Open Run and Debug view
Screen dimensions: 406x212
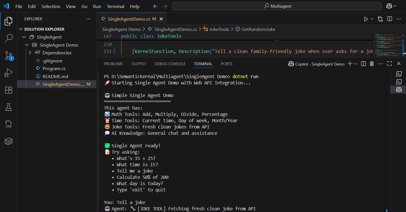[9, 73]
